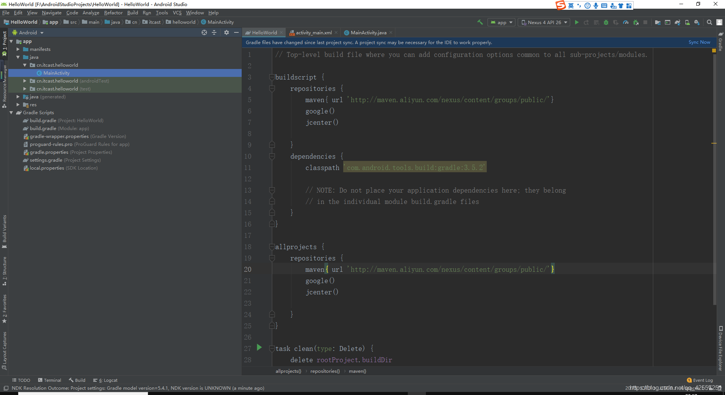
Task: Collapse the app module tree node
Action: pyautogui.click(x=11, y=41)
